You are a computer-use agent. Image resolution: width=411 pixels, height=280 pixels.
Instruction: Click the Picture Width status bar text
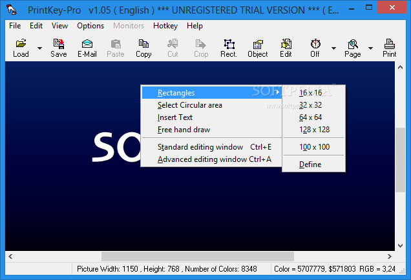pos(167,269)
